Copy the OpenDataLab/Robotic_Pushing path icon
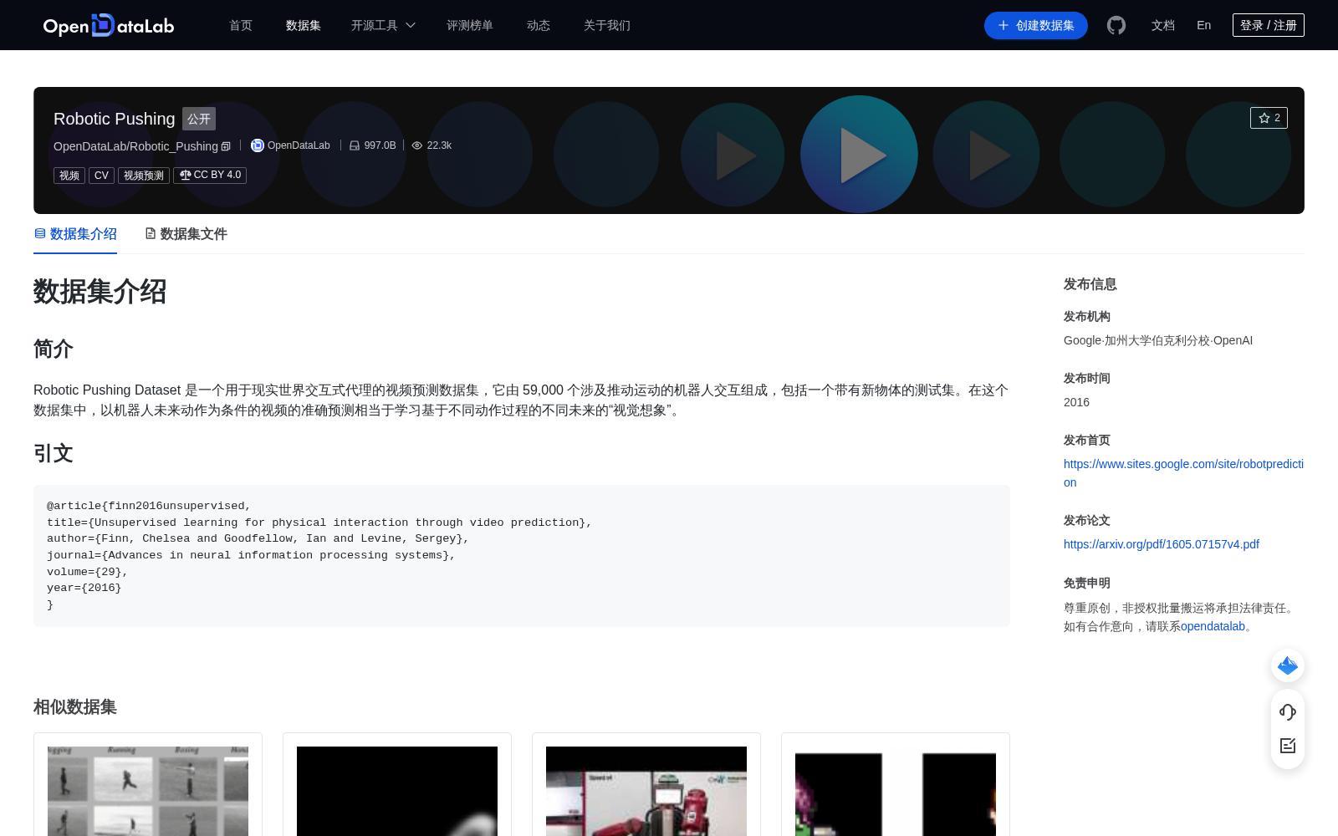The image size is (1338, 836). (226, 146)
